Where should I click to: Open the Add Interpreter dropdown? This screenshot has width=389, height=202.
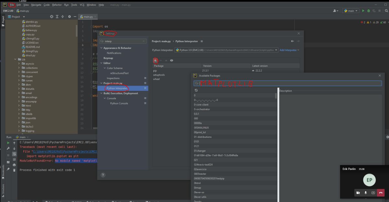coord(289,50)
